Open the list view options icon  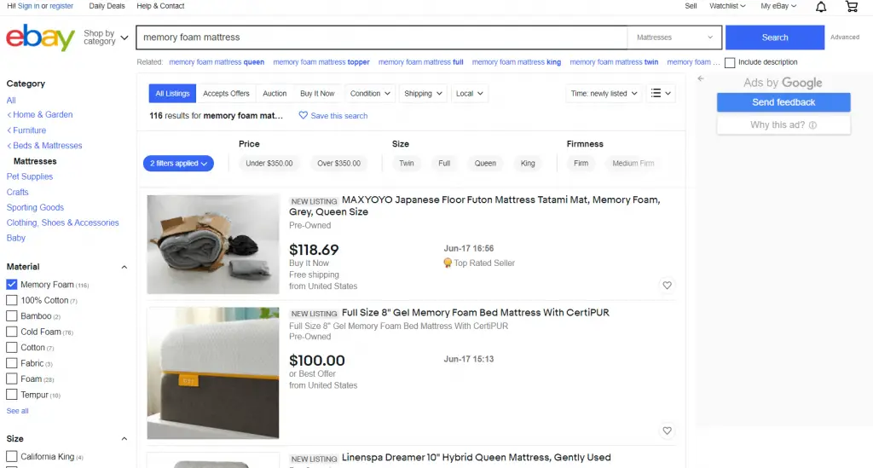click(661, 94)
